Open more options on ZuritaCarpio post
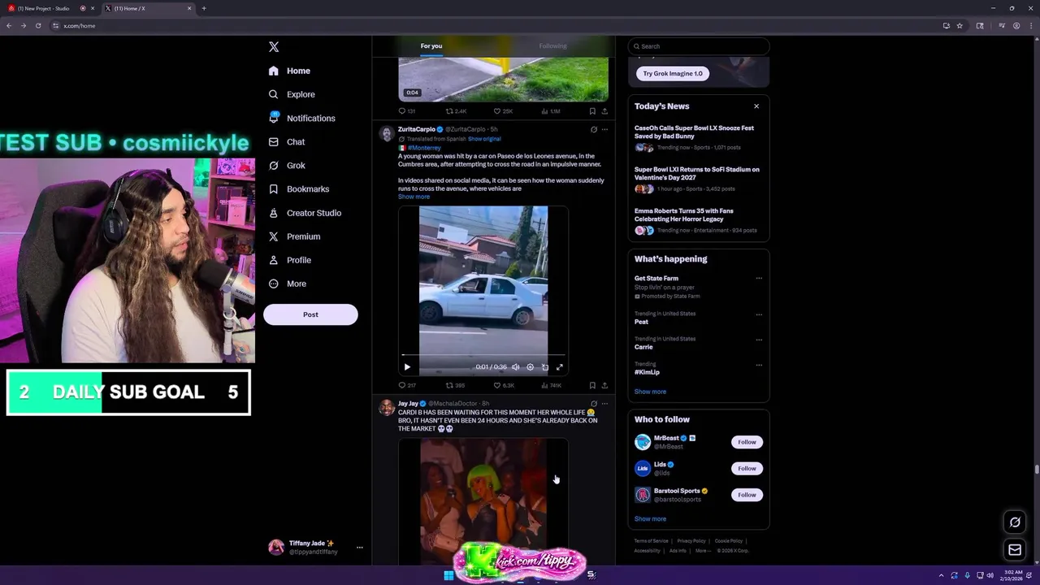 point(604,129)
